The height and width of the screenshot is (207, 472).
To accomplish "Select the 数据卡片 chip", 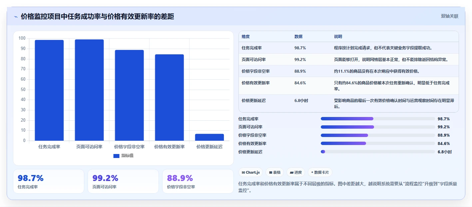I will point(320,172).
